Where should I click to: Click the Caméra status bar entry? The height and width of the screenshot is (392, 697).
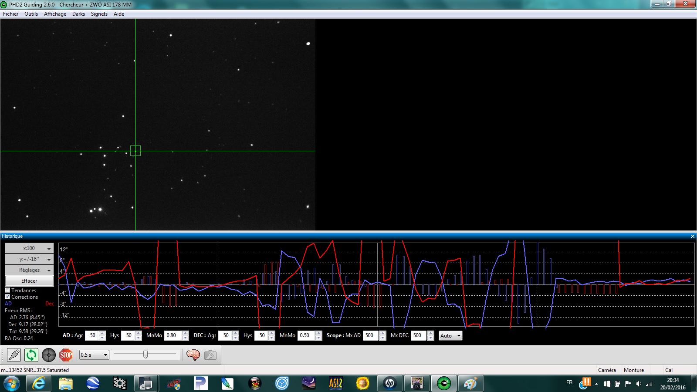pos(607,370)
